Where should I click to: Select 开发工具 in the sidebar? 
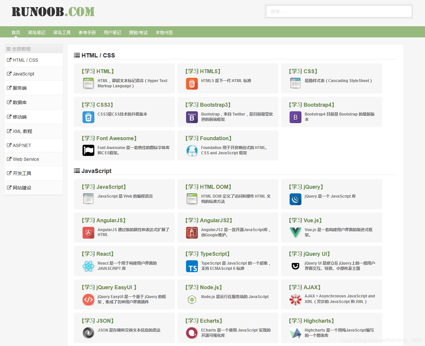click(x=34, y=173)
